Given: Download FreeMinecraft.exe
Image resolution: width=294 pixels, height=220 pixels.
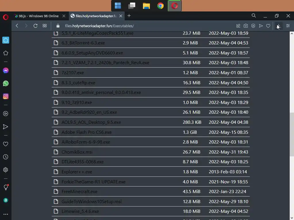Looking at the screenshot, I should pos(79,192).
